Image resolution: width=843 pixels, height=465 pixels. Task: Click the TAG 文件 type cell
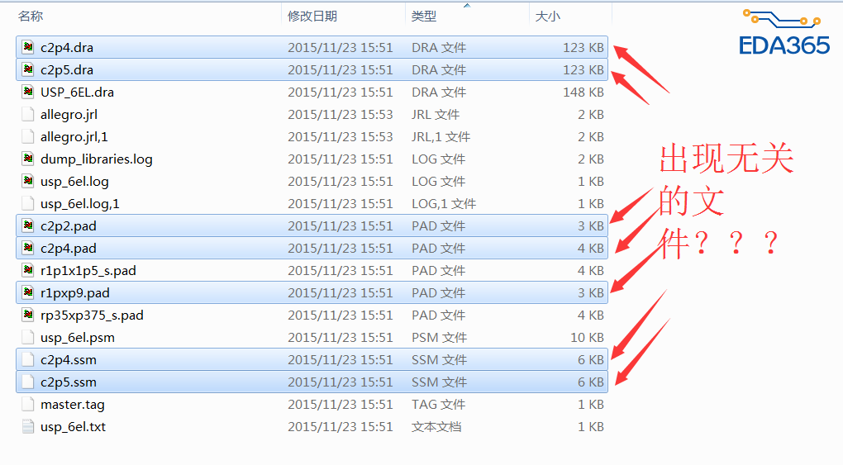(439, 404)
